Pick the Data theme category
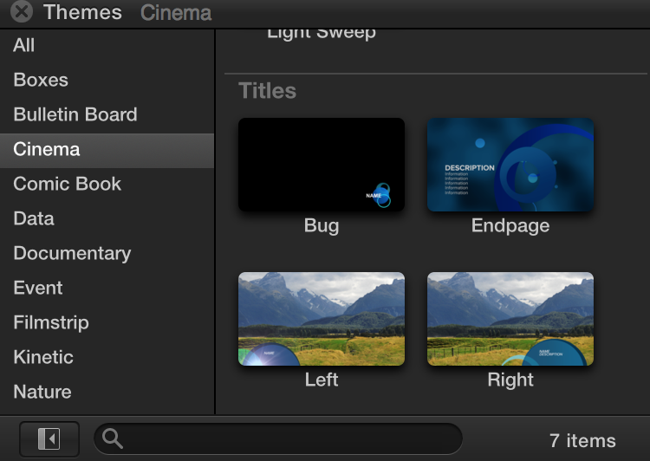This screenshot has height=461, width=650. pos(34,218)
